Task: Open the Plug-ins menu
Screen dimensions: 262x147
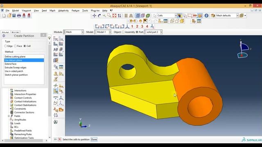Action: coord(95,11)
